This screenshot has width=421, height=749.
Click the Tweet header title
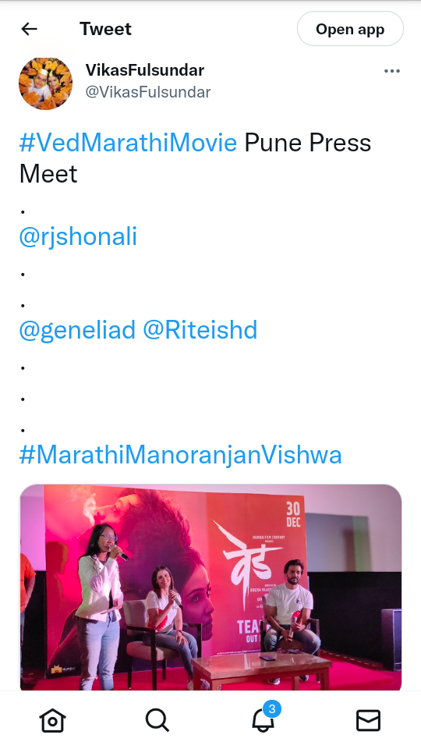click(105, 29)
